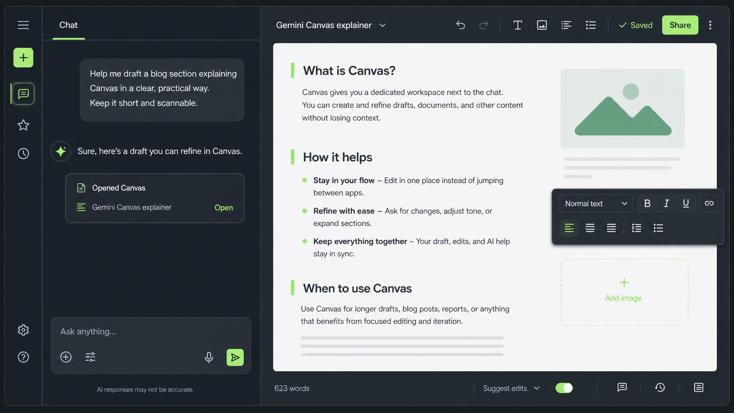The height and width of the screenshot is (413, 734).
Task: Open comments icon in the bottom bar
Action: [x=622, y=388]
